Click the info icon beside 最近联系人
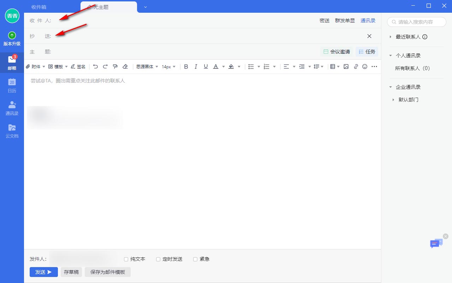The image size is (452, 283). [x=425, y=37]
